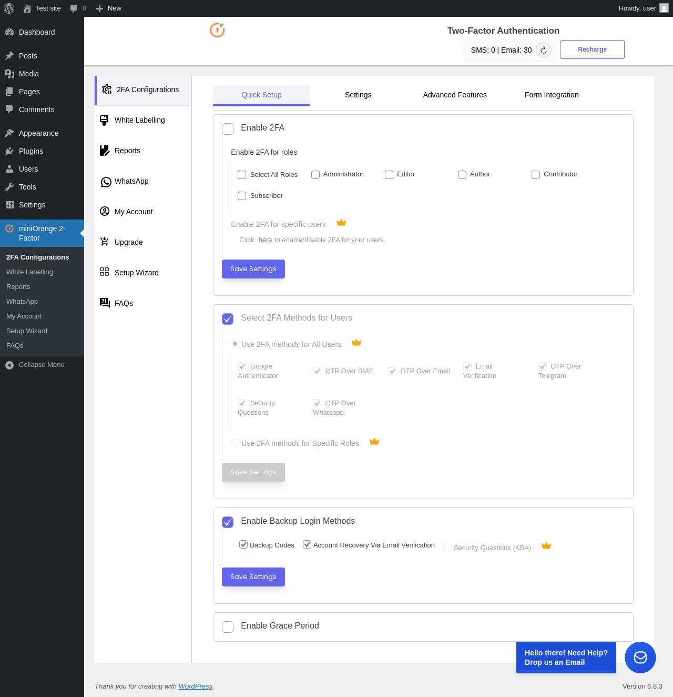Viewport: 673px width, 697px height.
Task: Click the My Account profile icon
Action: click(x=105, y=211)
